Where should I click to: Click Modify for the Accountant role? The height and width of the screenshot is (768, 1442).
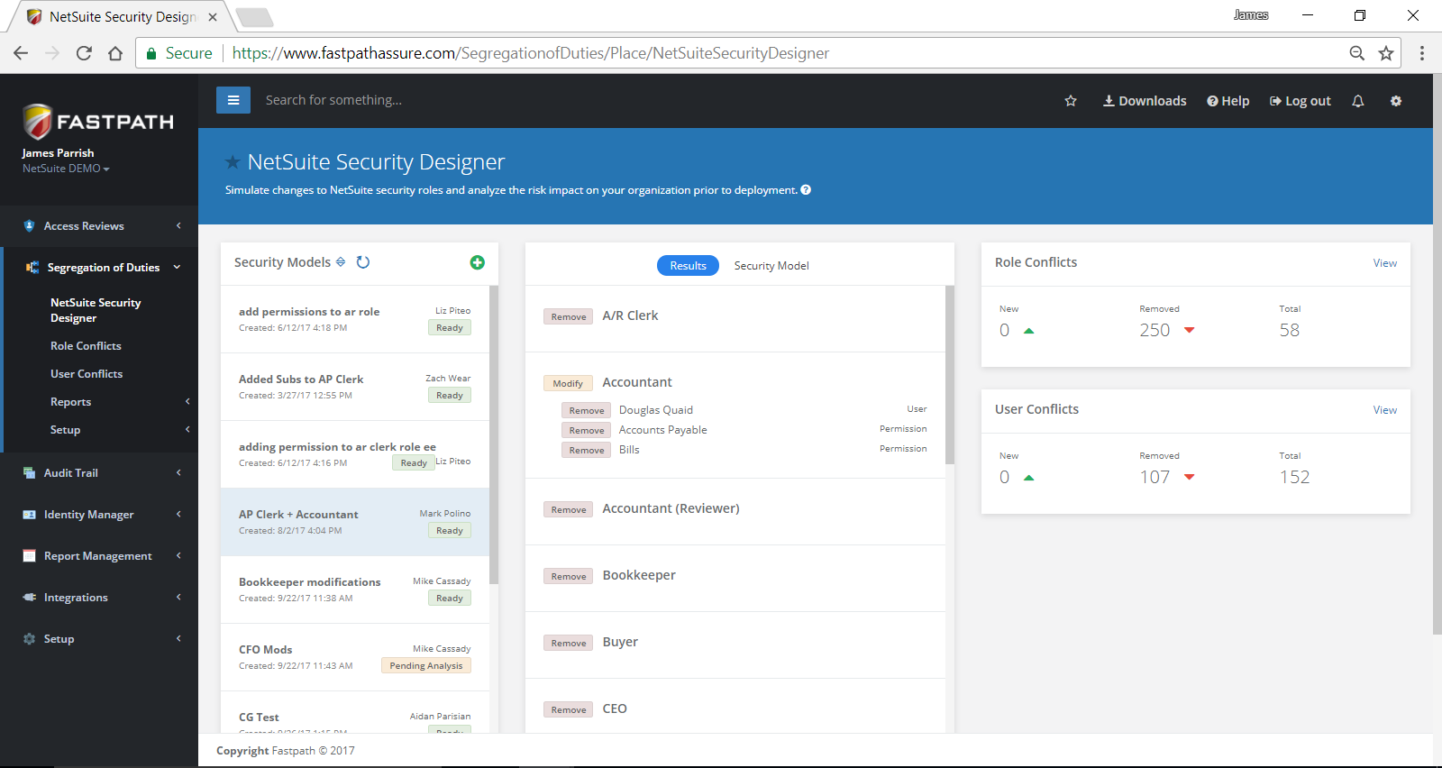[568, 384]
